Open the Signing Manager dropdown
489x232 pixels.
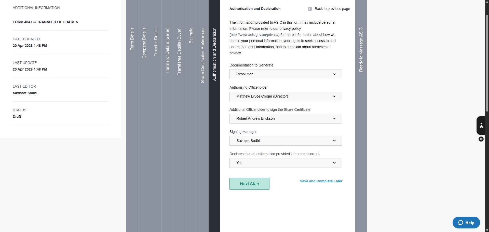click(x=286, y=141)
